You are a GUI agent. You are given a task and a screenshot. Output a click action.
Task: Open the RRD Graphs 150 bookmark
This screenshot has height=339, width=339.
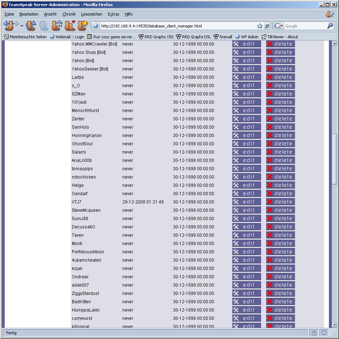click(x=156, y=37)
